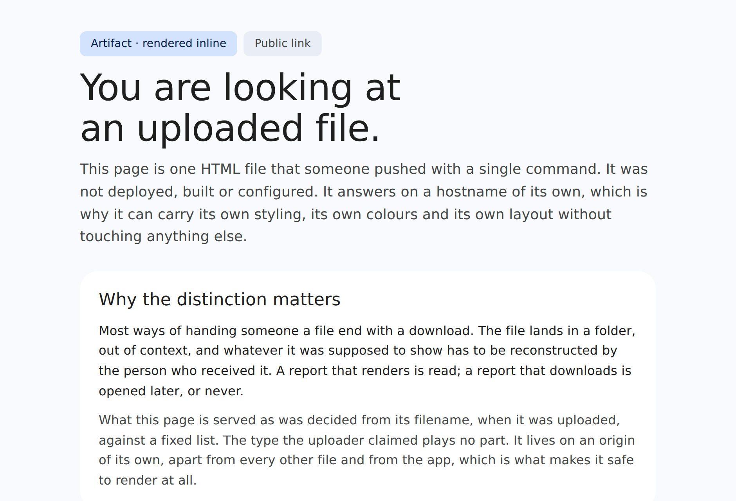Click the 'Public link' badge
Screen dimensions: 736x501
pos(282,43)
